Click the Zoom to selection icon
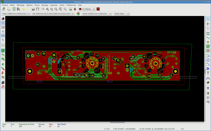 click(60, 9)
